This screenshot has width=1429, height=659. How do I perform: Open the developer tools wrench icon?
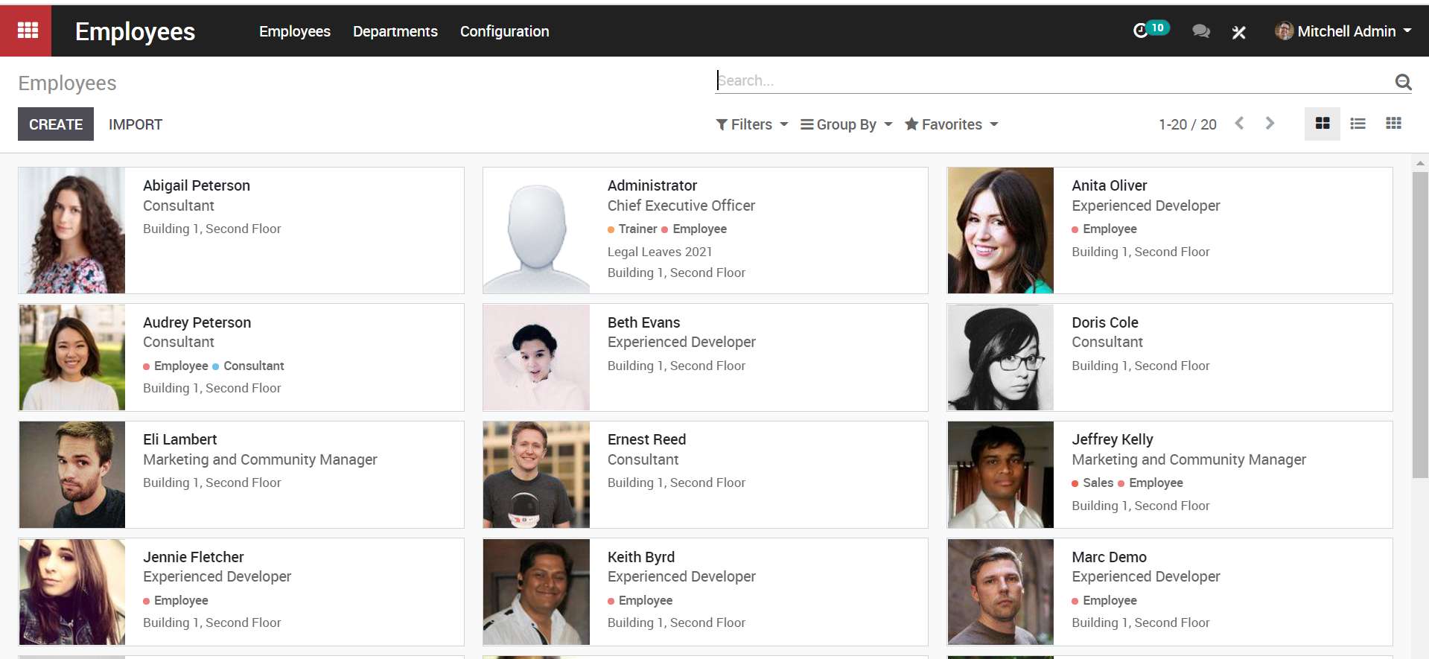point(1238,31)
